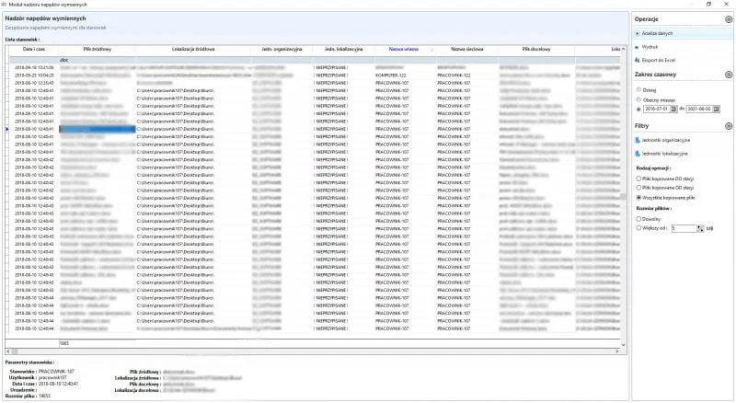Click the 1885 record count cell

click(98, 343)
